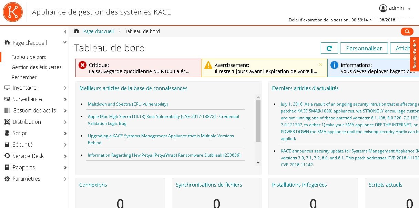Viewport: 419px width, 208px height.
Task: Click the knowledge base scrollbar thumb
Action: tap(258, 121)
